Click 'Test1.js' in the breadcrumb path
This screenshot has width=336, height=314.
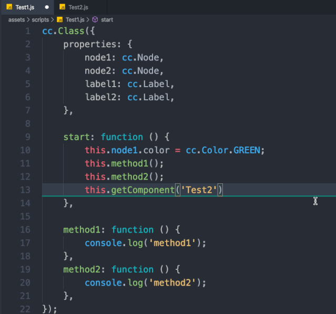(75, 20)
